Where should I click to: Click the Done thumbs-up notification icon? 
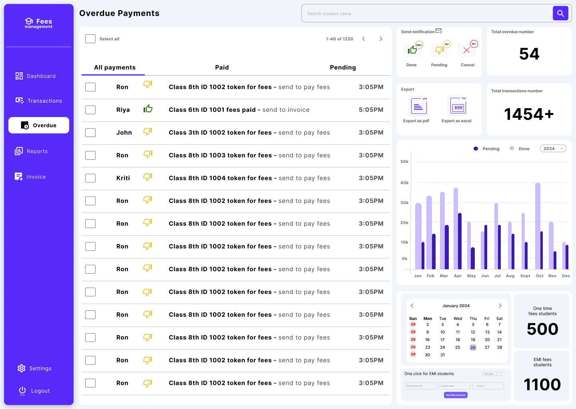tap(412, 50)
